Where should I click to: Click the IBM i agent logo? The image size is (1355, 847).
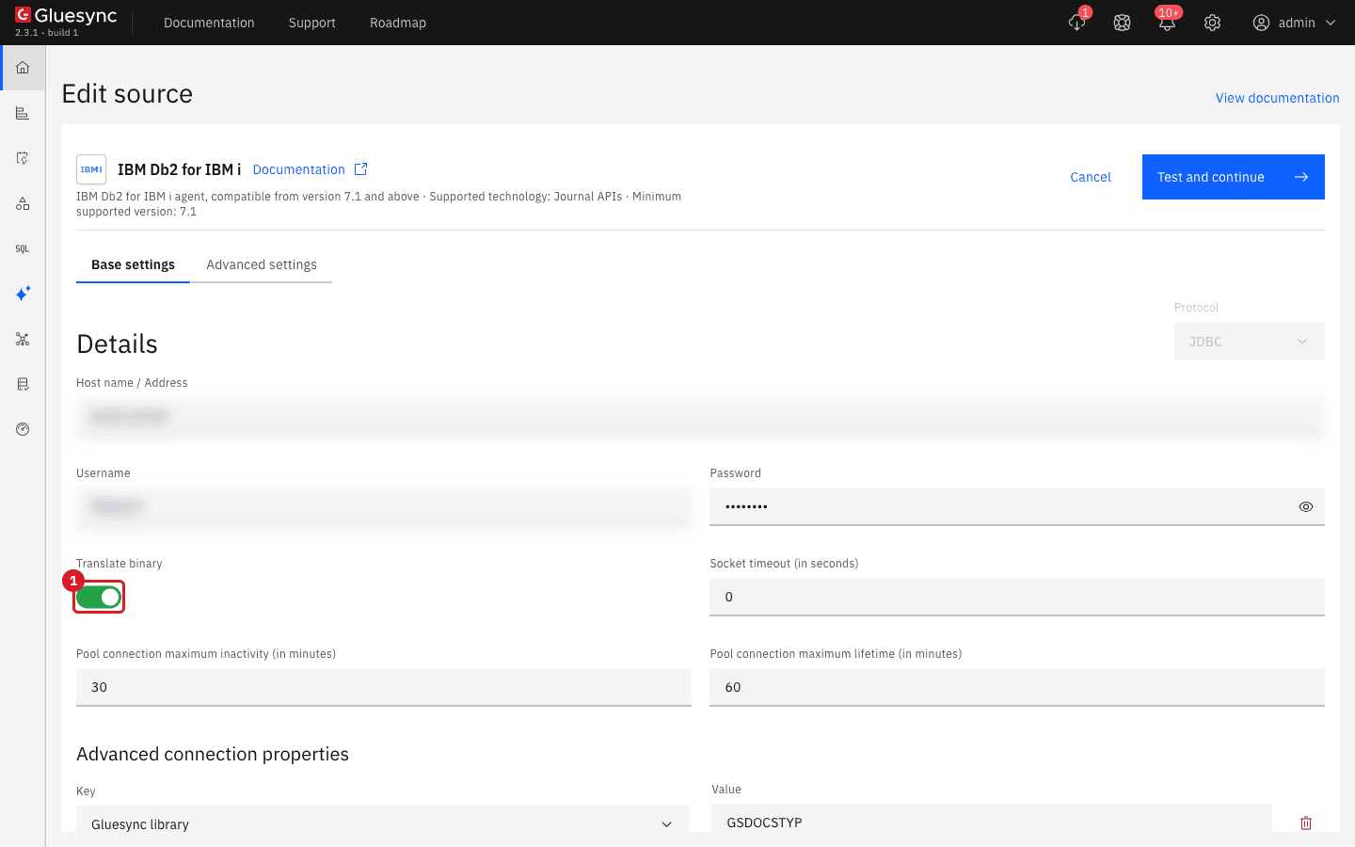click(x=91, y=169)
